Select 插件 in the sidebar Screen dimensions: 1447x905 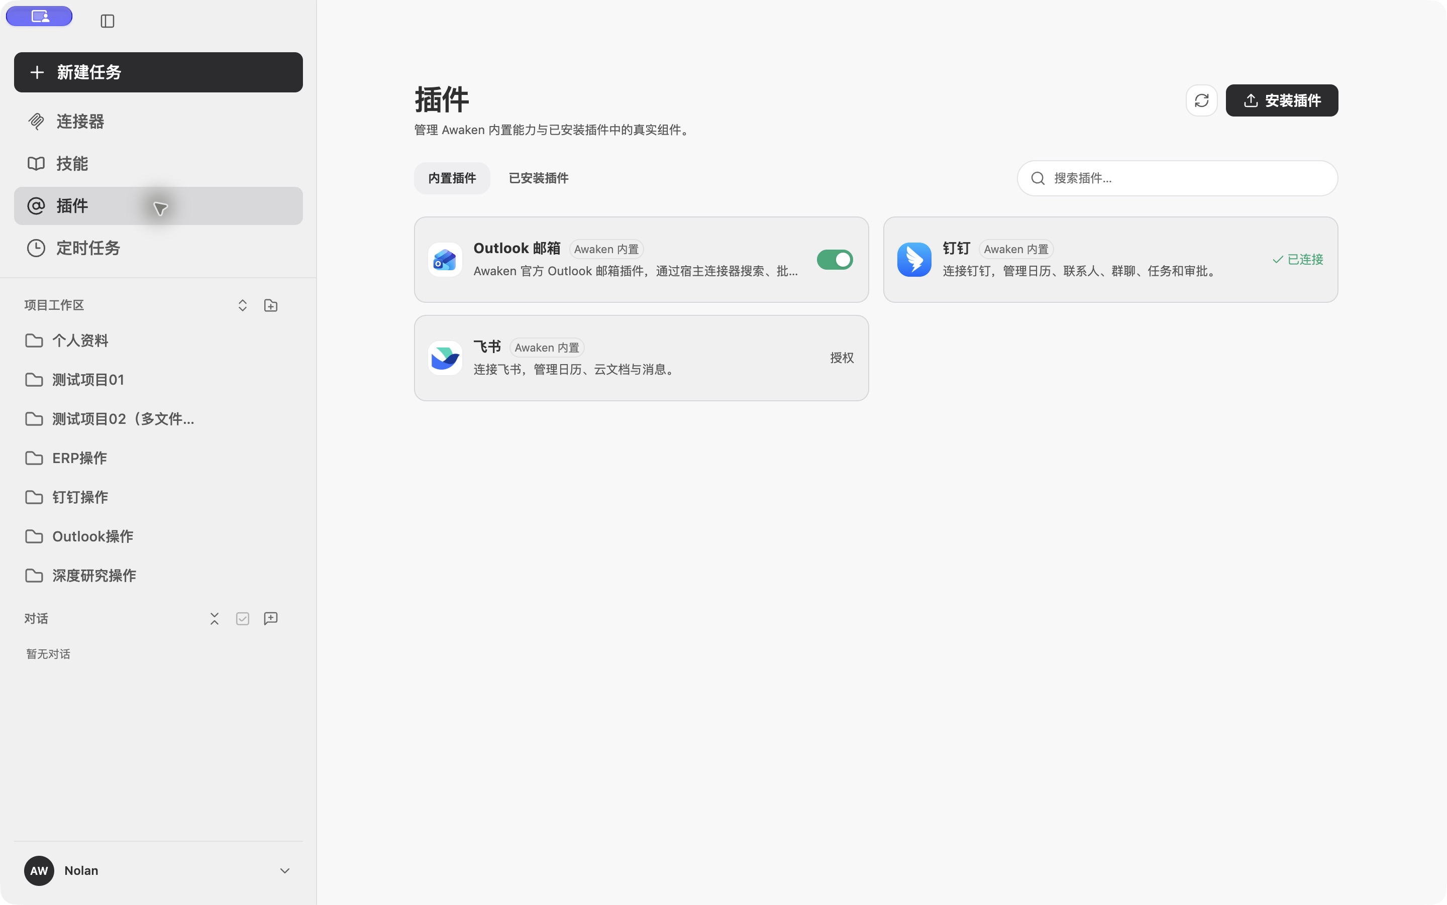[159, 206]
